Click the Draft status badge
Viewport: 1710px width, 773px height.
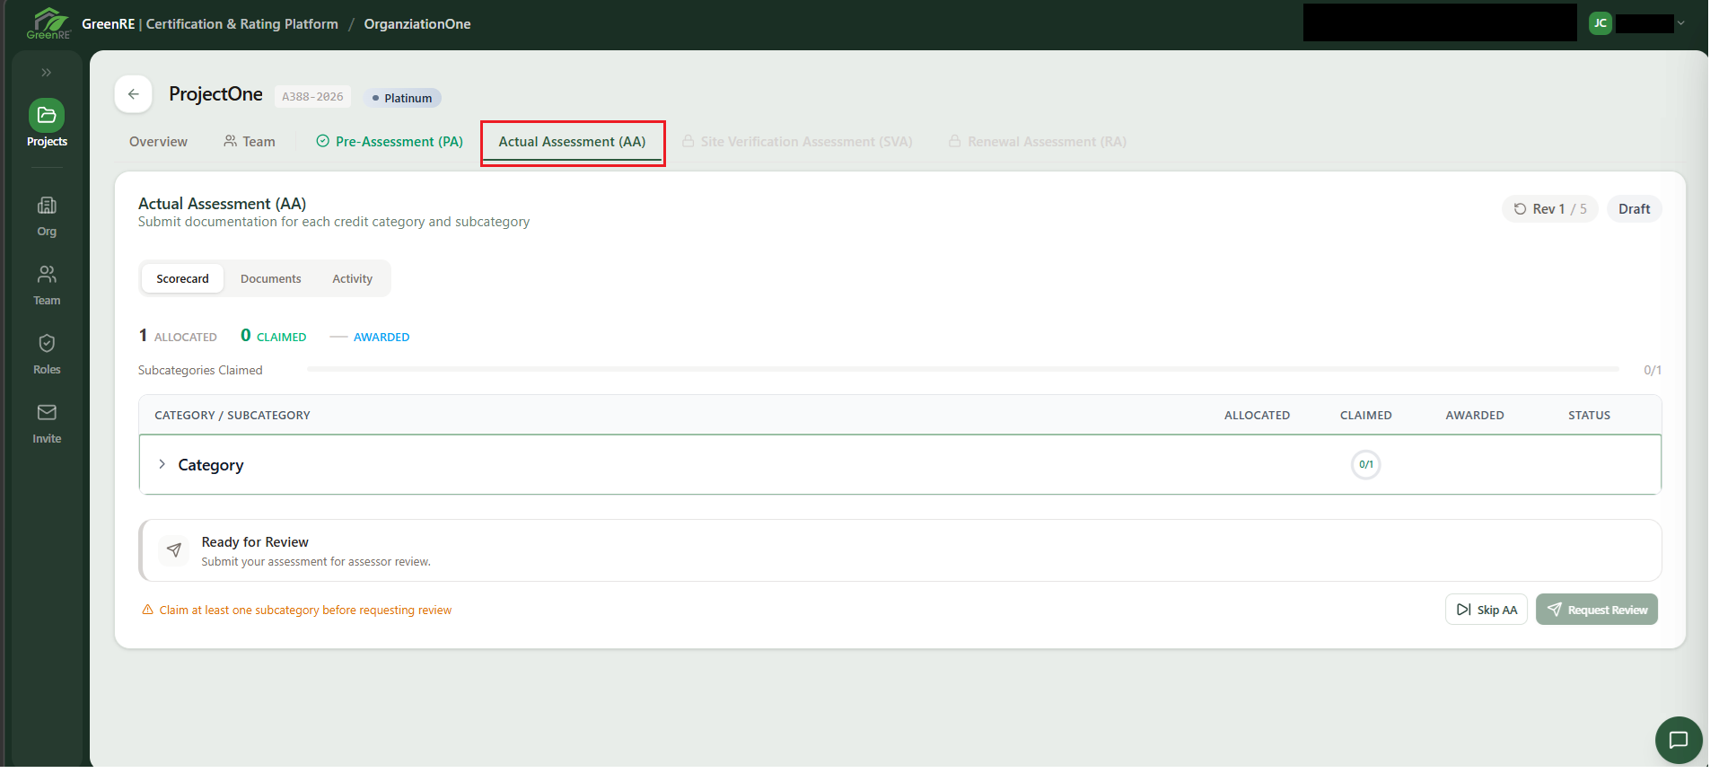(x=1634, y=209)
